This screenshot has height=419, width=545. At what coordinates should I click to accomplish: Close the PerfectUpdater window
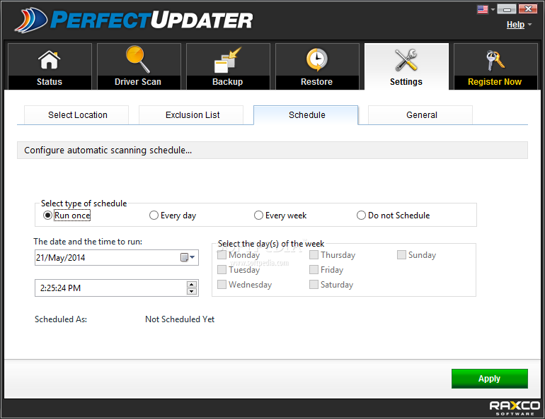[528, 9]
